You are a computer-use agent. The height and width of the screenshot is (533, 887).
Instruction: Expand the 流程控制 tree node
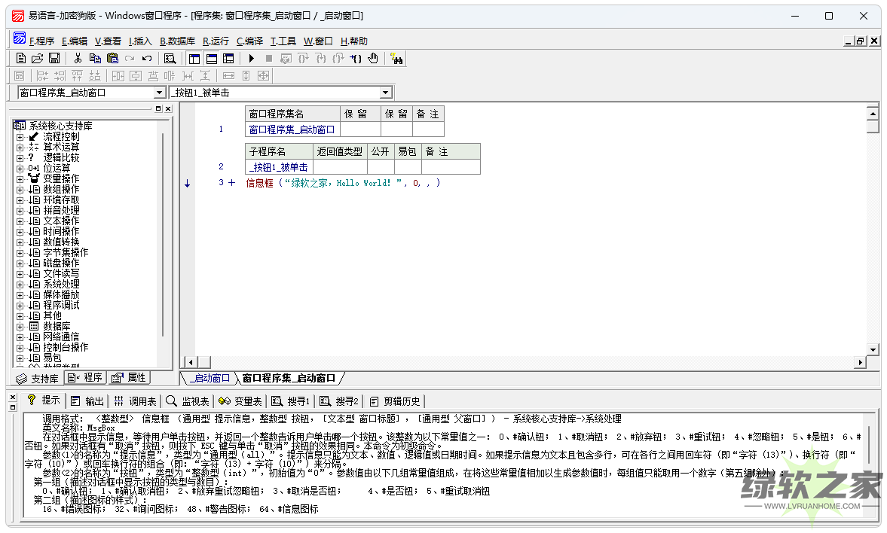pyautogui.click(x=20, y=137)
